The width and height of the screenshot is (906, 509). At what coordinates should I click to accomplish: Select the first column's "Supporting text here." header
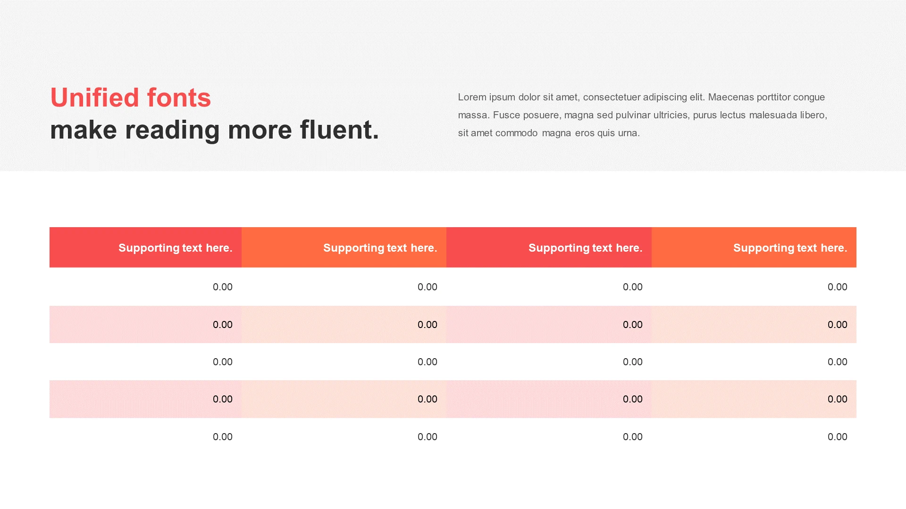(x=175, y=248)
